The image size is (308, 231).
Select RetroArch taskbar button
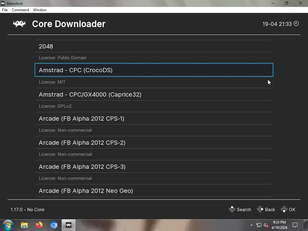69,225
